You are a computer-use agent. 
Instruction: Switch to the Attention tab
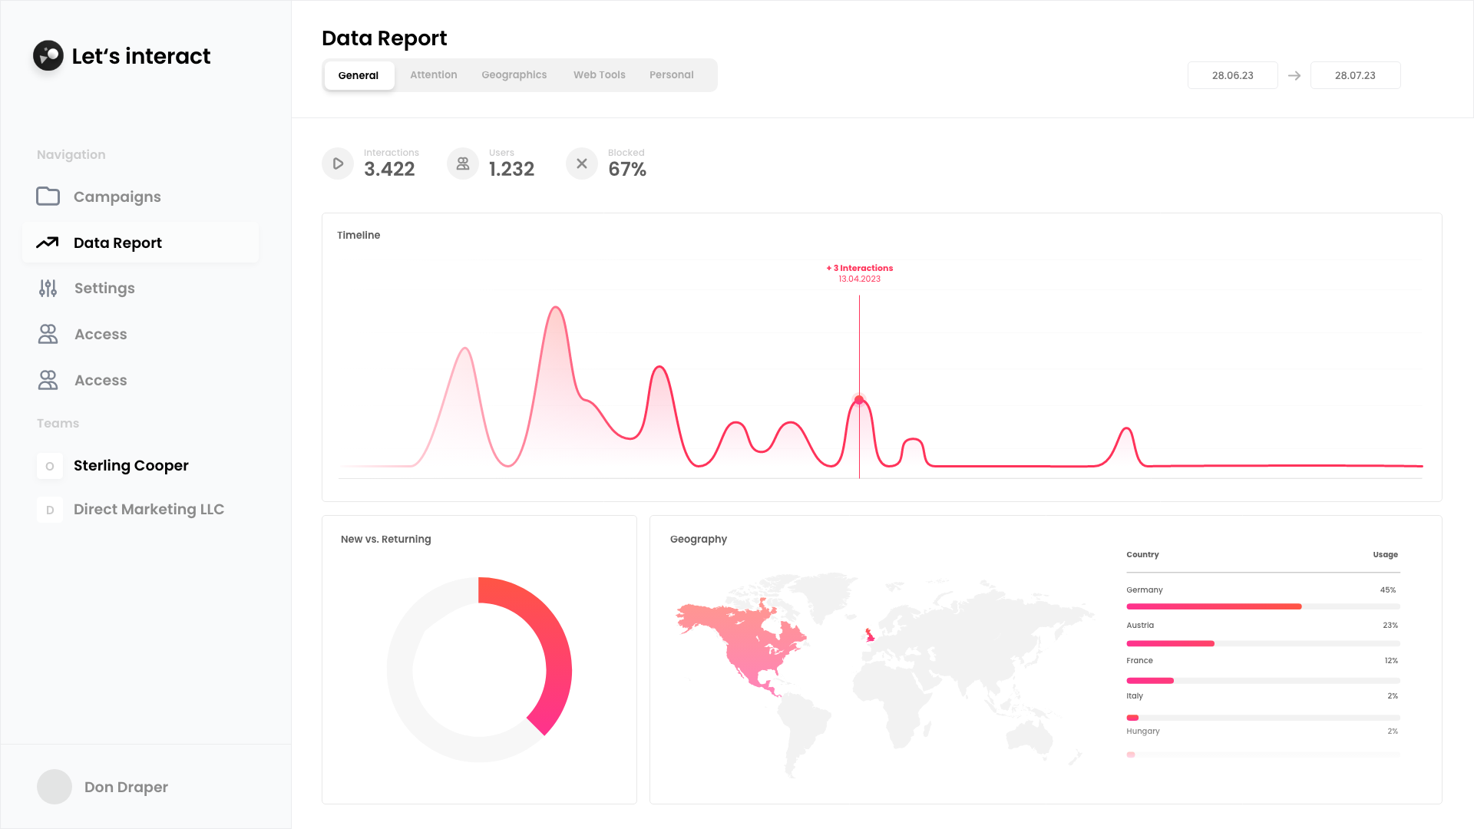(433, 74)
